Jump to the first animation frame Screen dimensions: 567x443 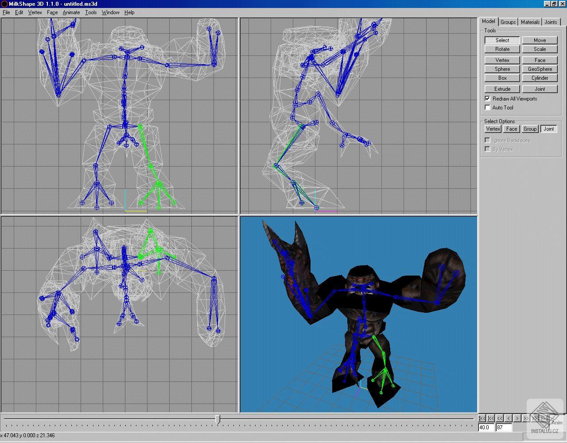point(482,418)
